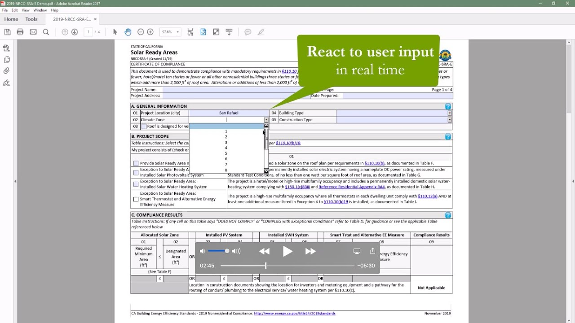The height and width of the screenshot is (323, 575).
Task: Click the page number box
Action: 88,32
